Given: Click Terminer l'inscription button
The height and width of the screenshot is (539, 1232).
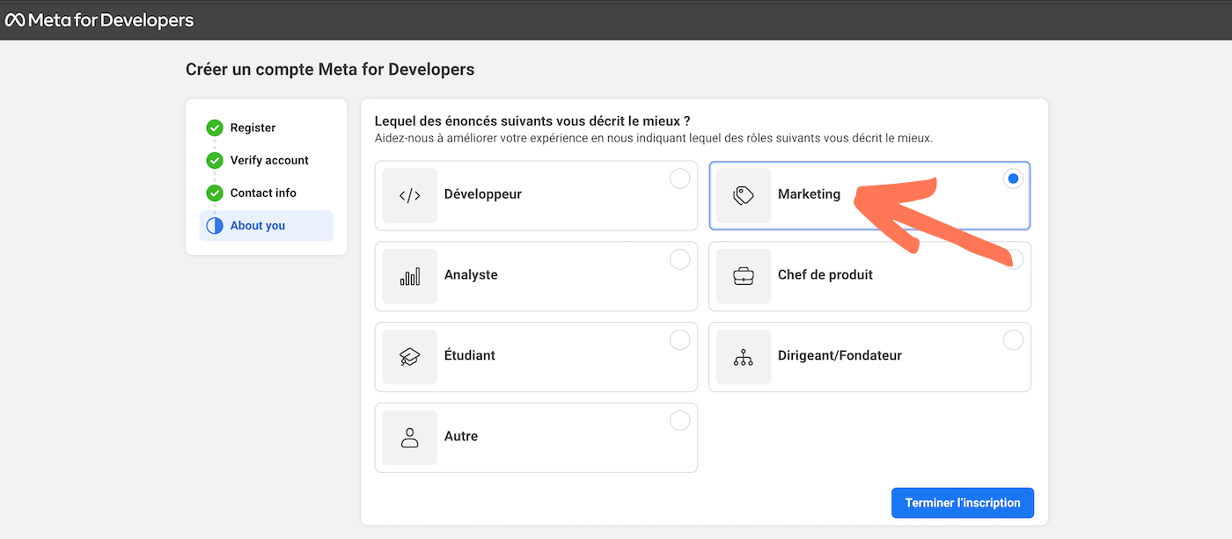Looking at the screenshot, I should coord(963,503).
